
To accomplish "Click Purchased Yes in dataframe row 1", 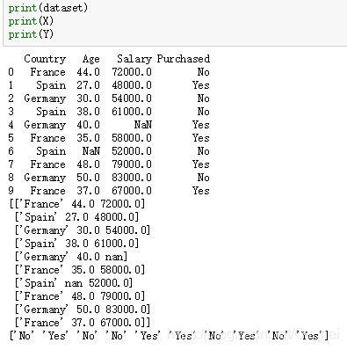I will pyautogui.click(x=201, y=85).
